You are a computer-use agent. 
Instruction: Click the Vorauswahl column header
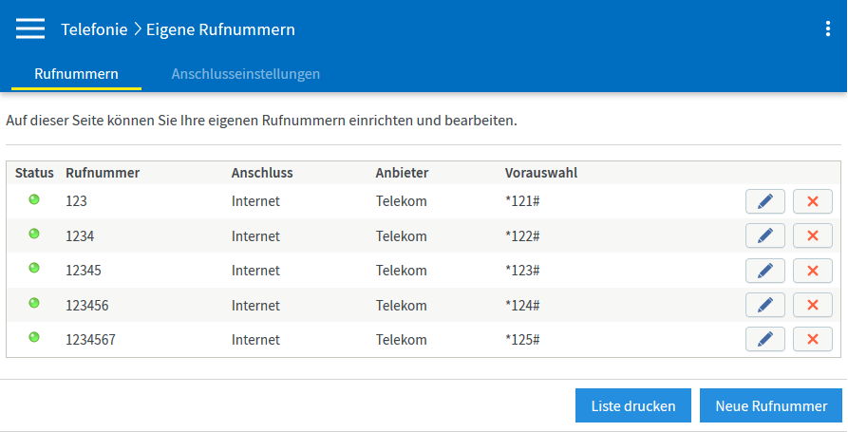[x=541, y=173]
